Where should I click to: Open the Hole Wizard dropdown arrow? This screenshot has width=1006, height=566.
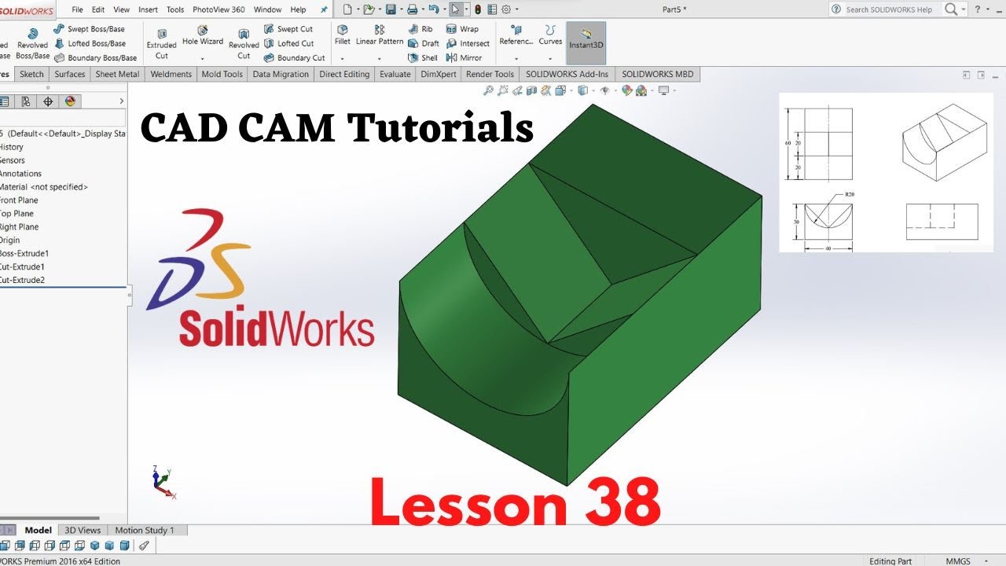[203, 59]
